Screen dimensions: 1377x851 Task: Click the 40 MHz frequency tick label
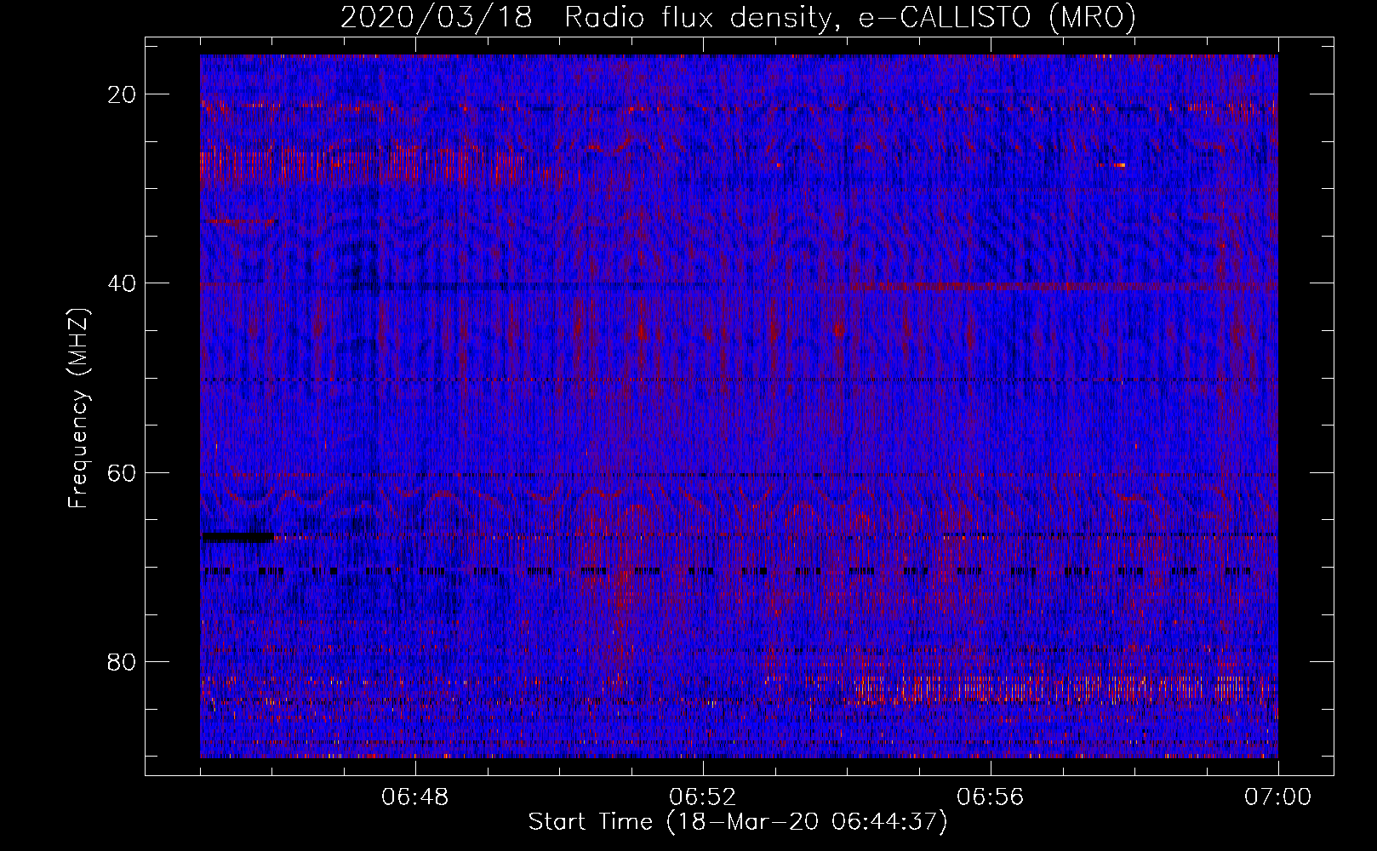(x=123, y=283)
